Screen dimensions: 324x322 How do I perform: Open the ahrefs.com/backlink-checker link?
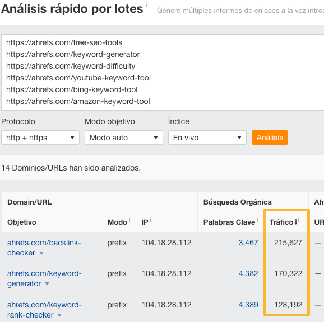point(44,248)
